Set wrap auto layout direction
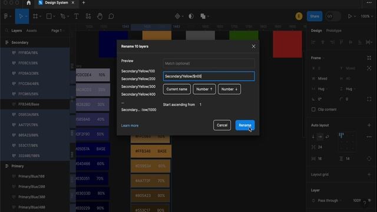Image resolution: width=377 pixels, height=212 pixels. [x=328, y=137]
